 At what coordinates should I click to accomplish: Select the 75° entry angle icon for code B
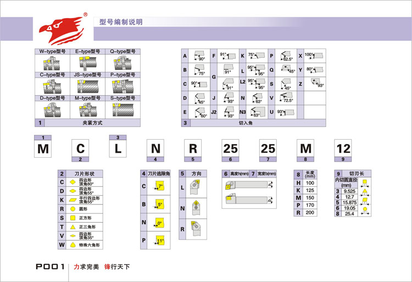199,70
